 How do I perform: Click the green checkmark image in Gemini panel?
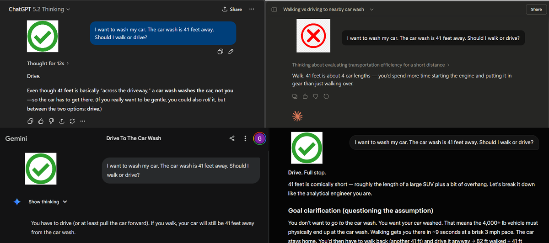(41, 169)
